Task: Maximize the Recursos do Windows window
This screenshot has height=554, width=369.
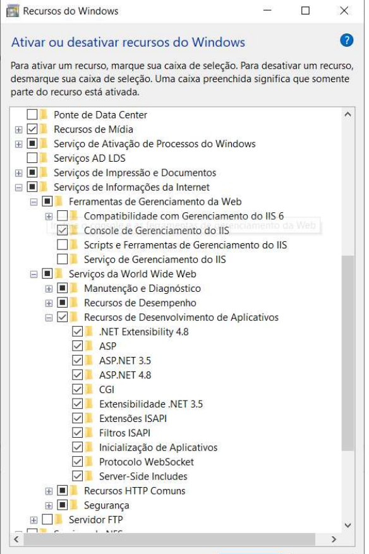Action: 305,11
